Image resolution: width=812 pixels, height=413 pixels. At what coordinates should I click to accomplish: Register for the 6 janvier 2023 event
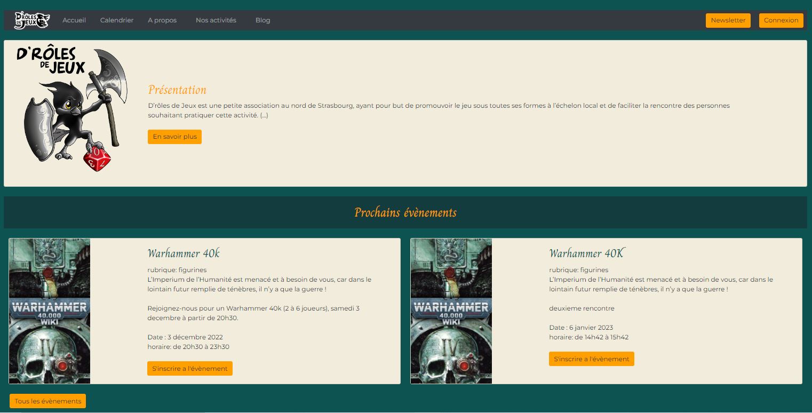point(591,359)
